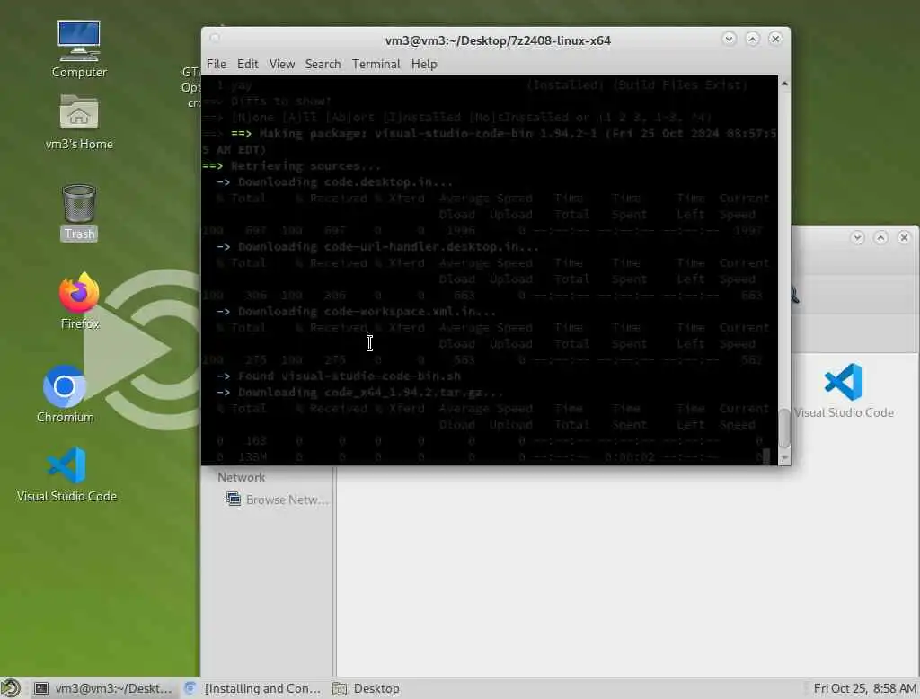Screen dimensions: 920x699
Task: Click the terminal scrollbar up arrow
Action: click(x=784, y=84)
